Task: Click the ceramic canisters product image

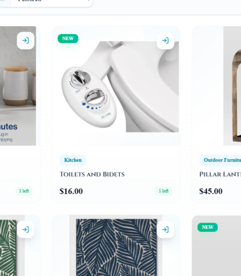Action: tap(18, 86)
